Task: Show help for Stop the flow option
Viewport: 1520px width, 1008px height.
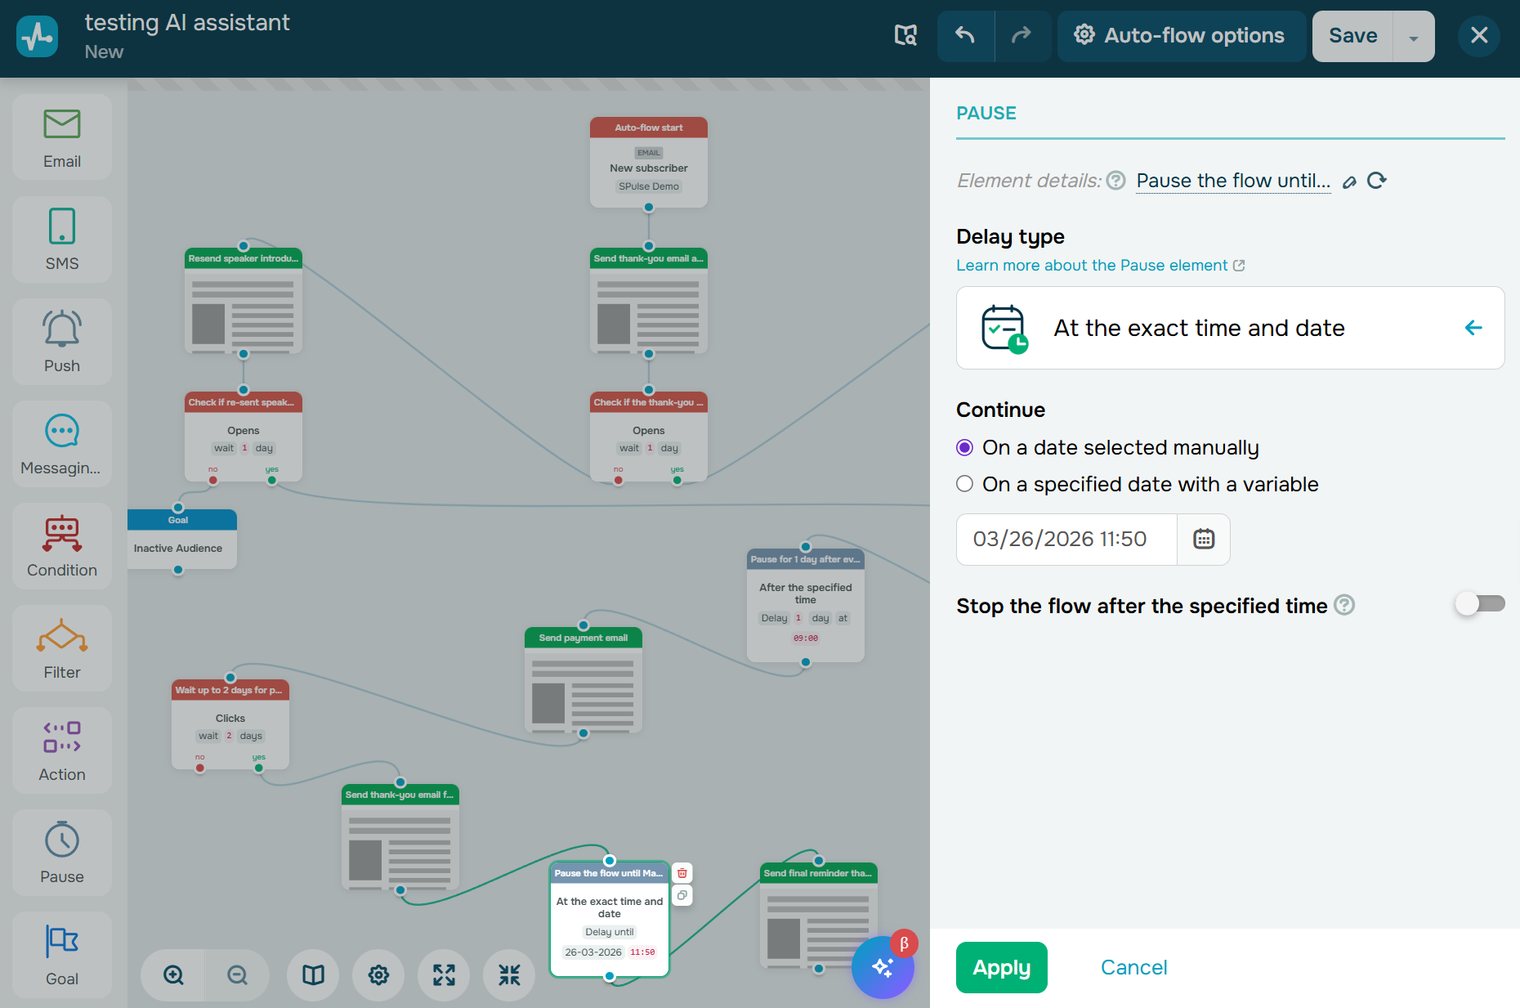Action: [x=1344, y=605]
